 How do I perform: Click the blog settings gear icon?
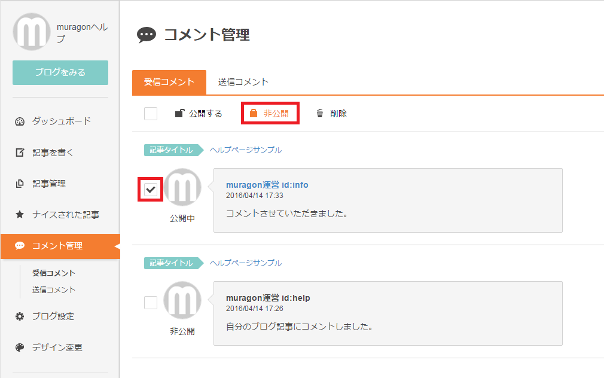coord(20,316)
